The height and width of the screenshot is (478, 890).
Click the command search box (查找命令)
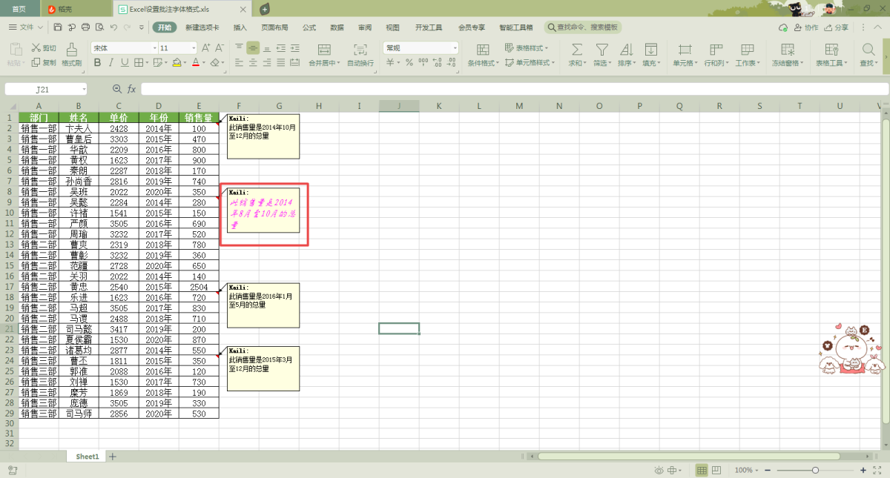click(x=583, y=27)
